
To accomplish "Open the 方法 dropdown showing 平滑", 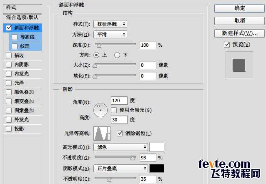I will pos(110,35).
